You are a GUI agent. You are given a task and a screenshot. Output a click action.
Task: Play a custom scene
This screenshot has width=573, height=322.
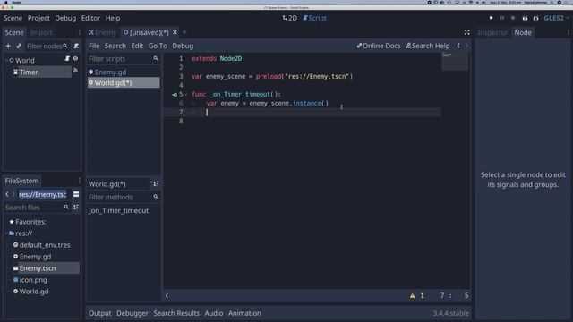click(x=535, y=18)
